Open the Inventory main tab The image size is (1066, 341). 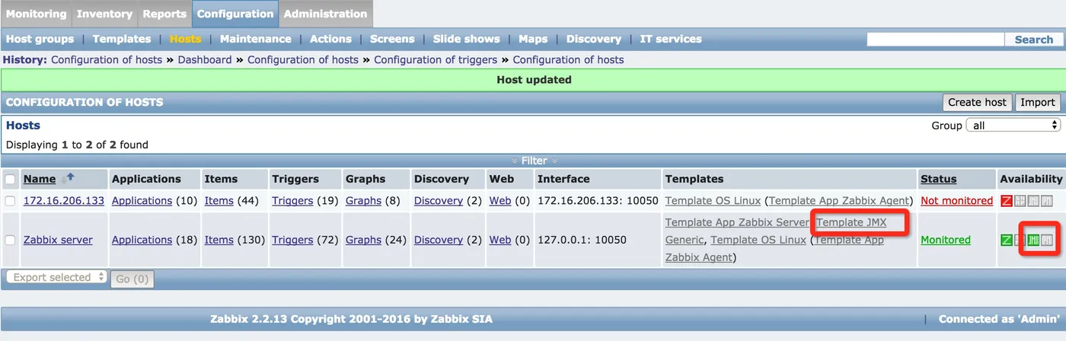click(104, 14)
